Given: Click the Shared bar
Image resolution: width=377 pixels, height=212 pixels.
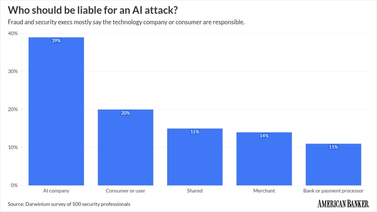Looking at the screenshot, I should 195,157.
